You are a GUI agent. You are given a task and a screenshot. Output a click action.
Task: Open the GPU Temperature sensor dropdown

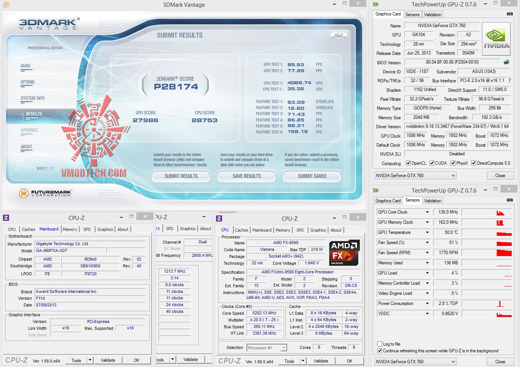point(427,232)
